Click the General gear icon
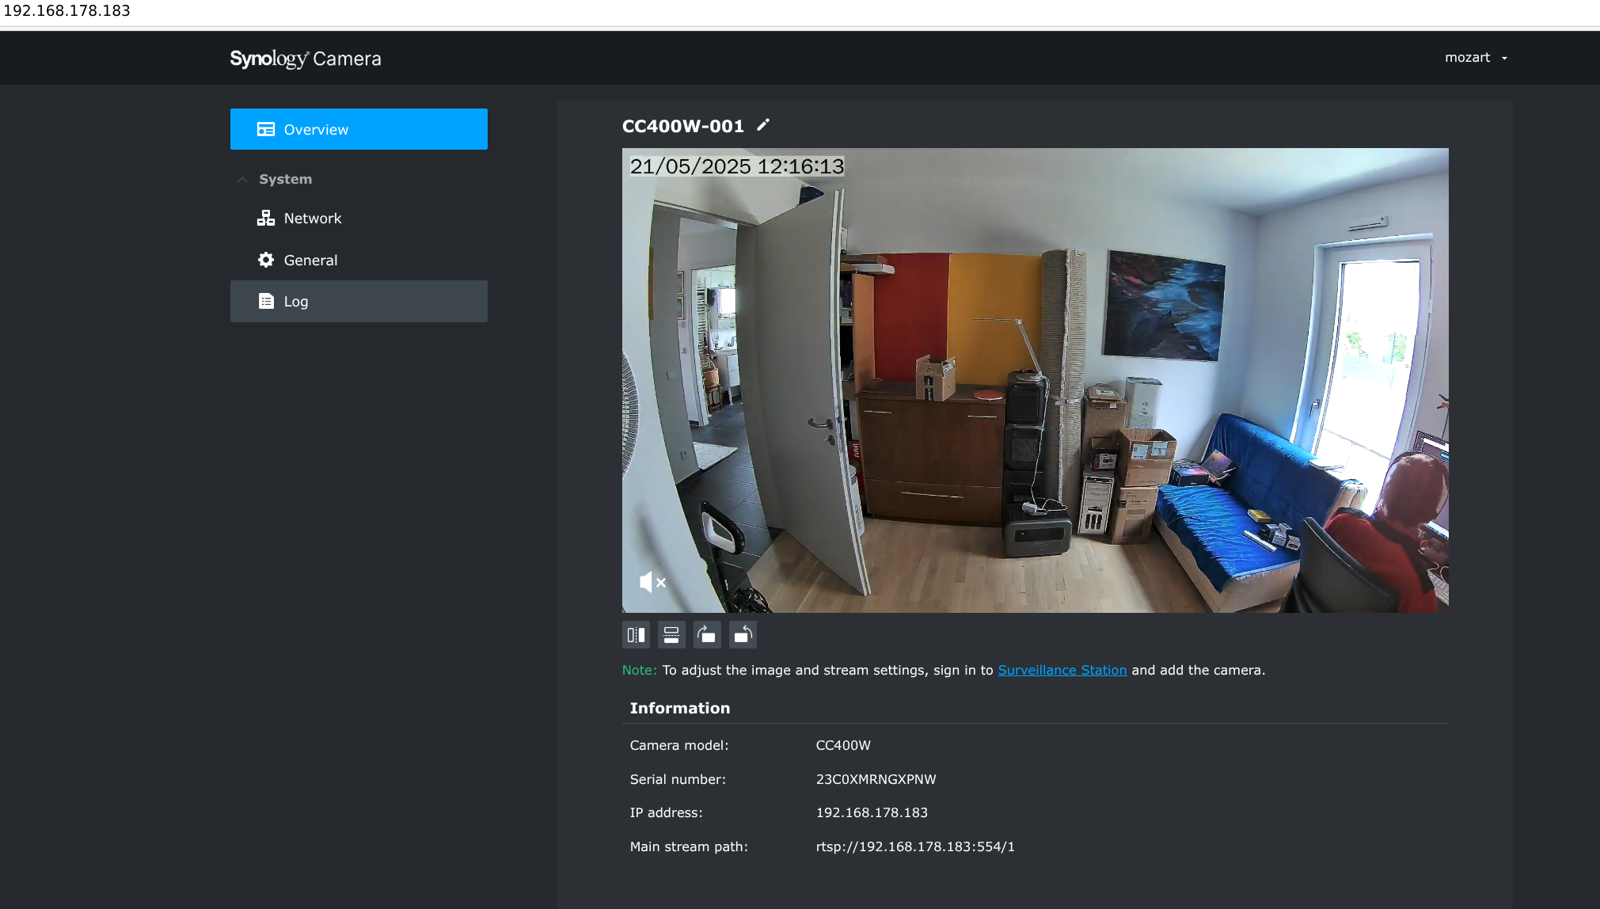 [266, 260]
